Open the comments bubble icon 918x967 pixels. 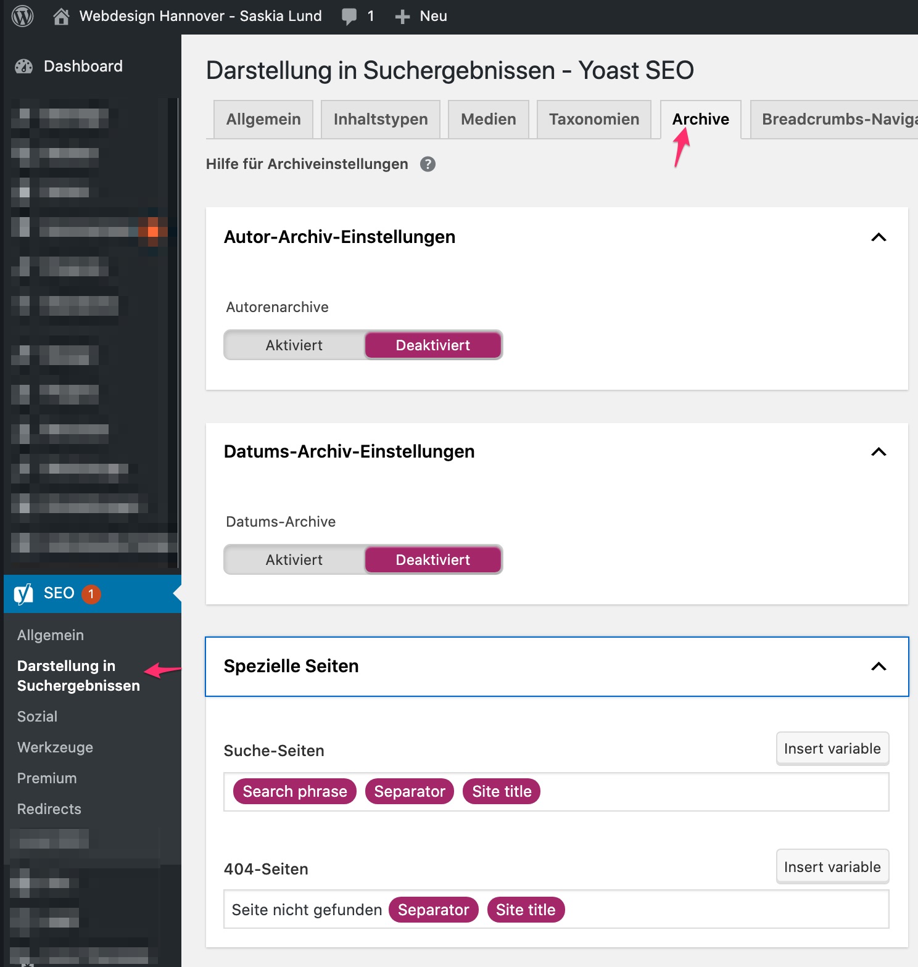pos(349,17)
